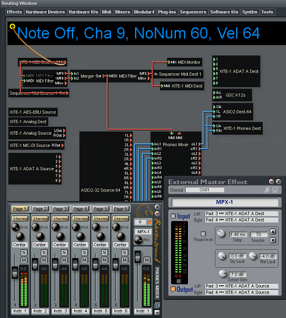Decrease delay samples with the down arrow
The image size is (286, 318).
click(273, 240)
